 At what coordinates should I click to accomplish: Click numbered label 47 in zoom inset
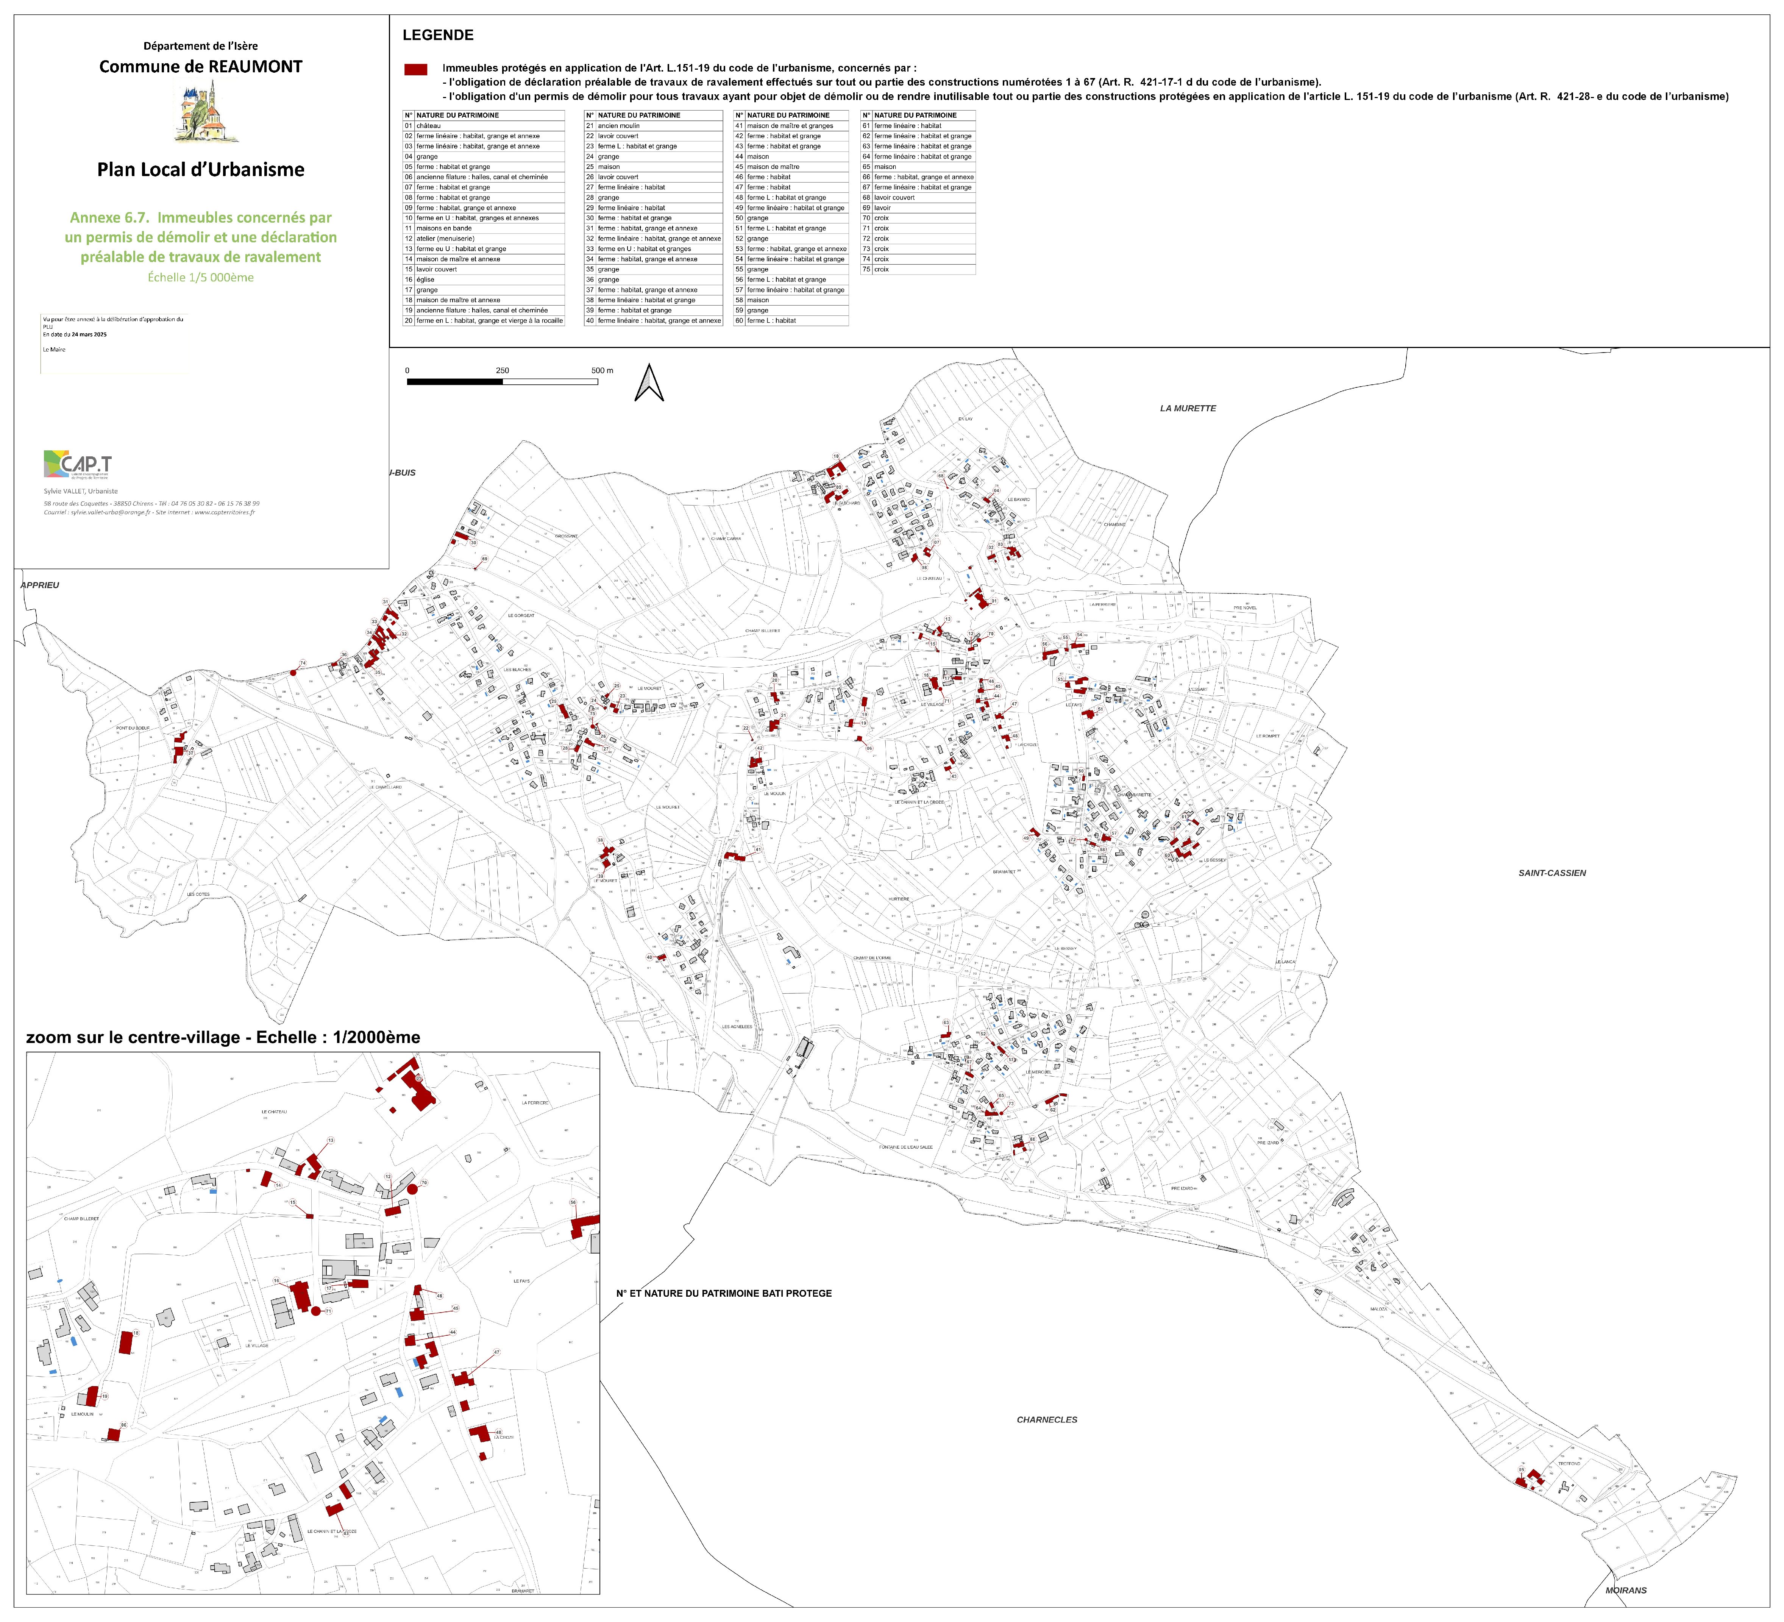click(x=496, y=1352)
